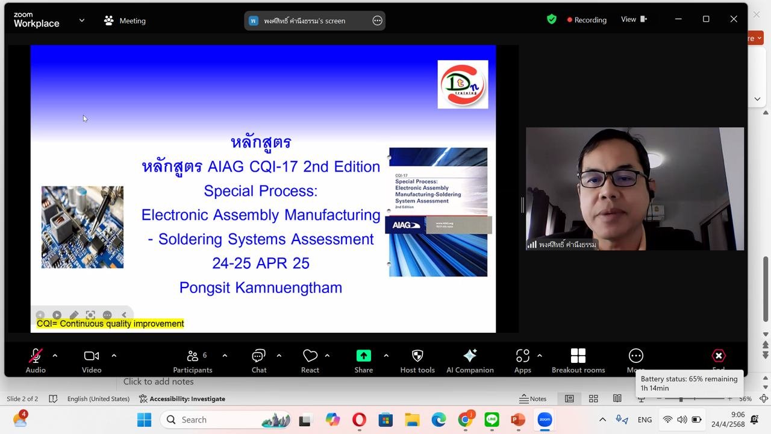The width and height of the screenshot is (771, 434).
Task: Expand the arrow beside Apps
Action: point(539,356)
